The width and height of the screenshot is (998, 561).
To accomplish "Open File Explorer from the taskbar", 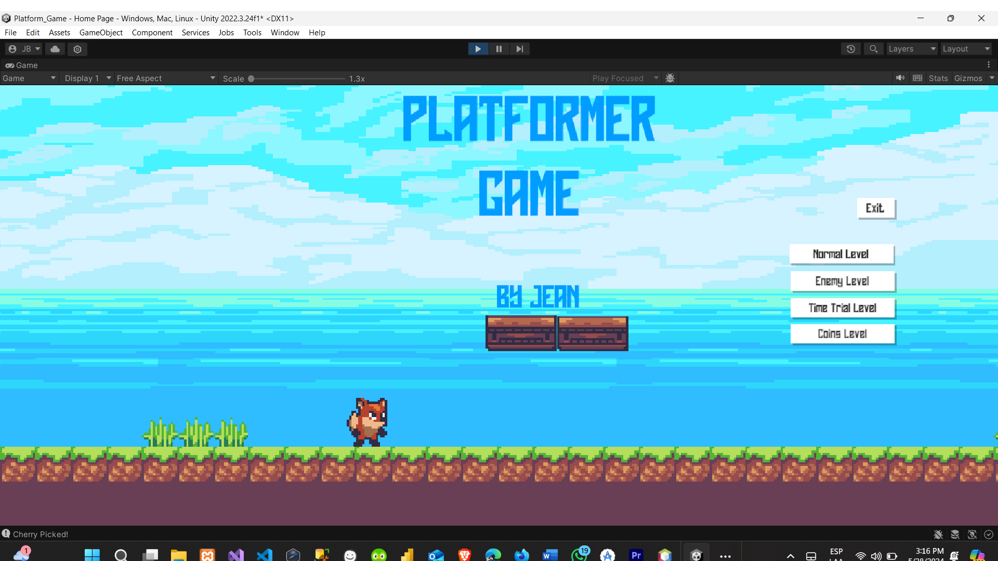I will tap(179, 555).
